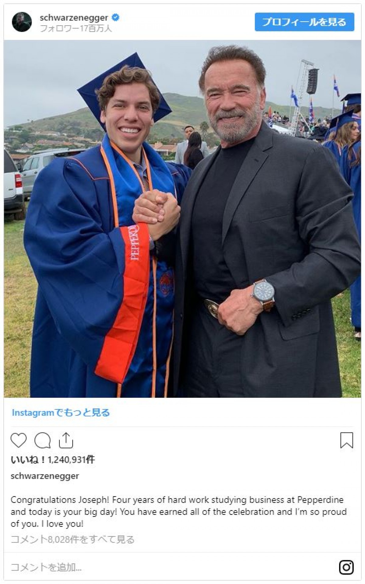
Task: Click the schwarzenegger username in the header
Action: (74, 18)
